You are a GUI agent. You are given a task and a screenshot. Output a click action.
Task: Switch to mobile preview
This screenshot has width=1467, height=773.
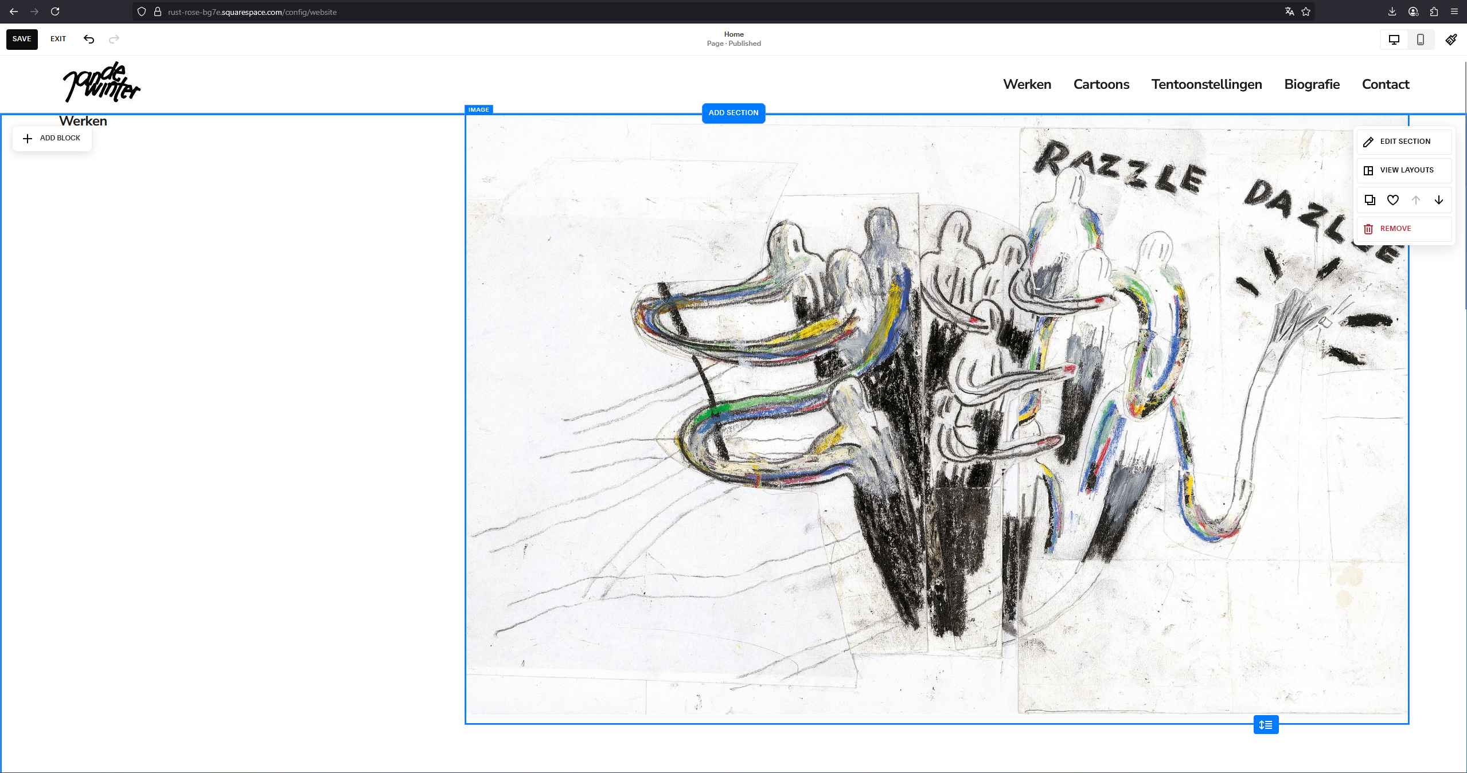coord(1421,40)
